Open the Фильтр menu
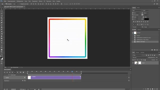 pyautogui.click(x=40, y=1)
